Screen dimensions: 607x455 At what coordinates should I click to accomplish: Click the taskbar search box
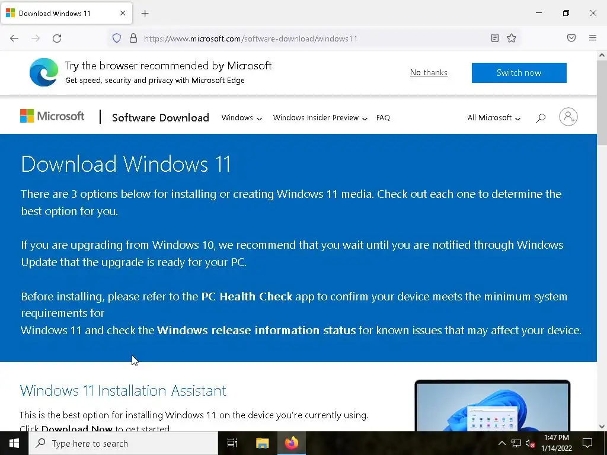click(x=123, y=443)
